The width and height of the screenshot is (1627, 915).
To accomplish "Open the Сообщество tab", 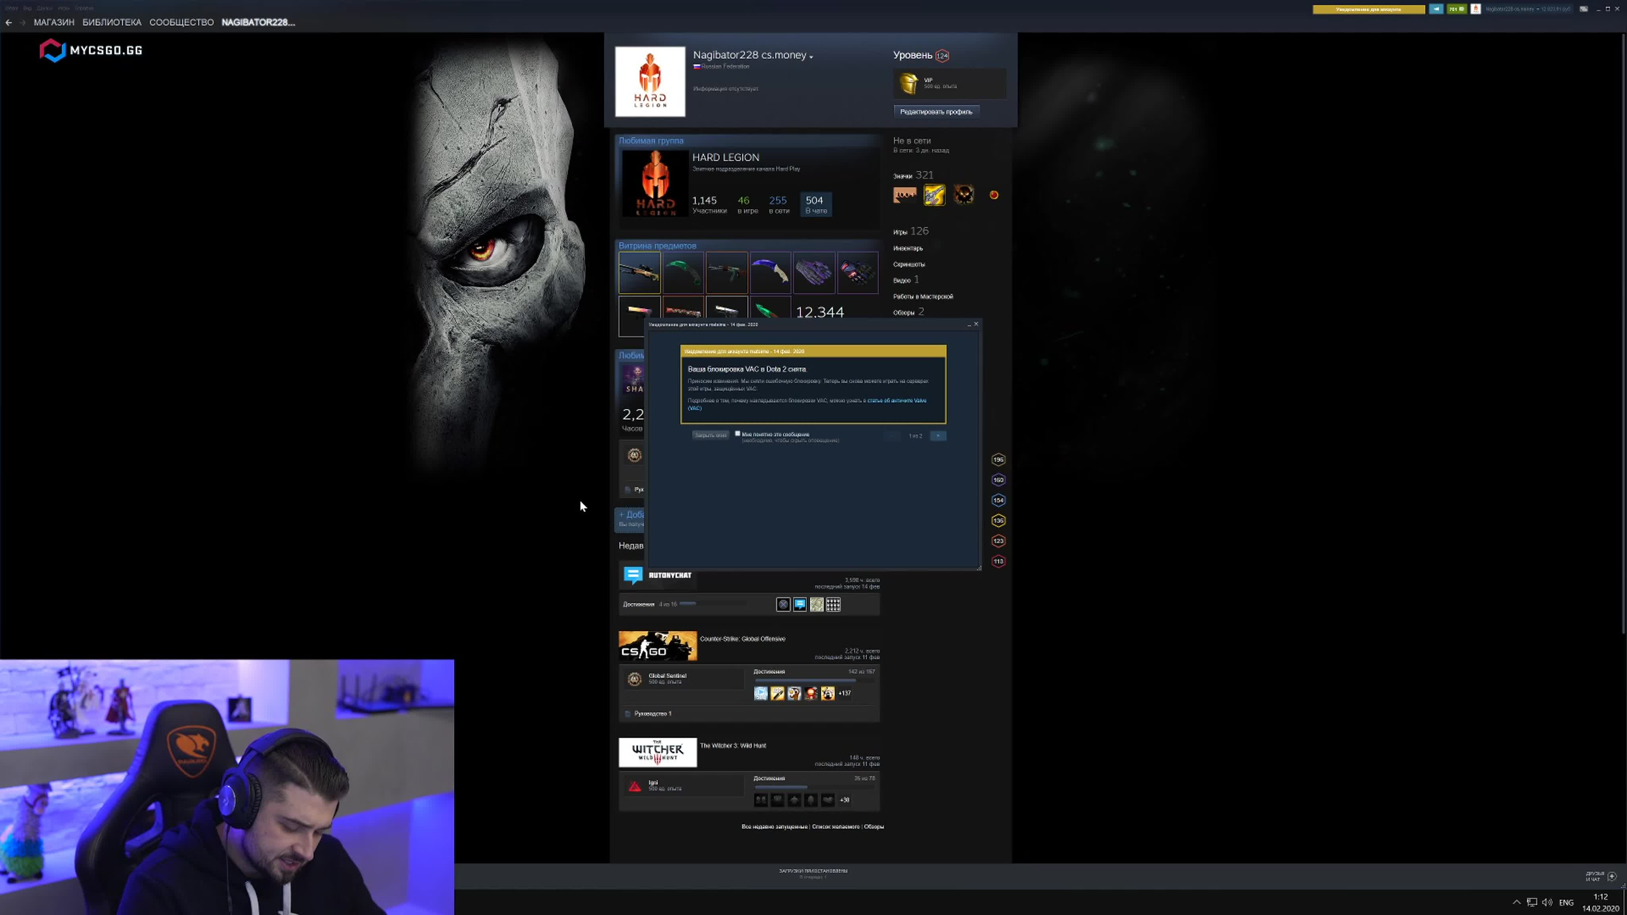I will tap(181, 22).
